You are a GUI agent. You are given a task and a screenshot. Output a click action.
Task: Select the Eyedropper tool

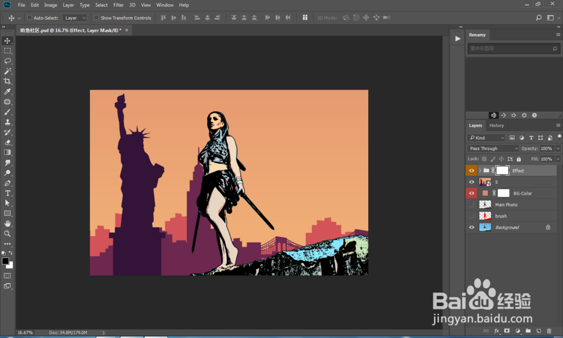(7, 92)
